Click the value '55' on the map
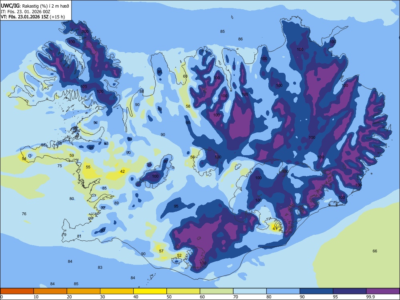 click(x=88, y=167)
